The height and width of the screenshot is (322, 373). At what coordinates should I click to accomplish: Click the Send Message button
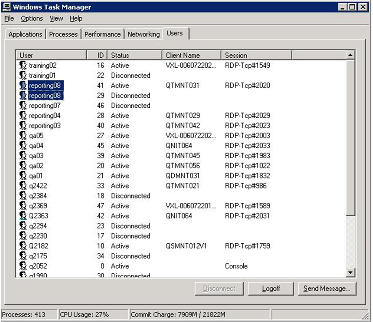tap(327, 289)
